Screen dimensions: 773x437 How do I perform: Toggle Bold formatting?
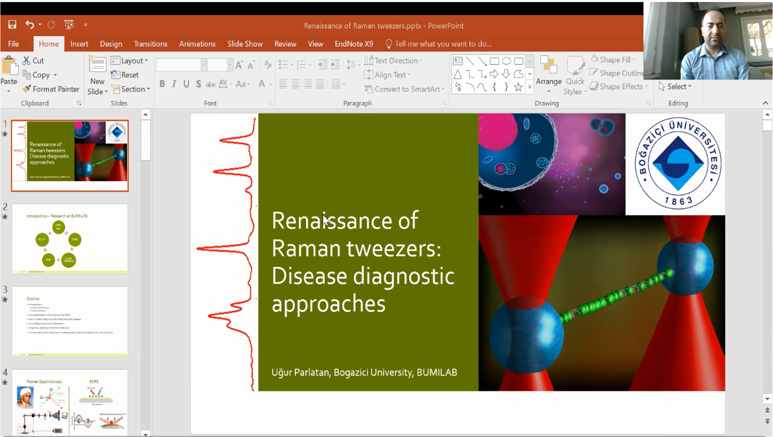click(162, 84)
